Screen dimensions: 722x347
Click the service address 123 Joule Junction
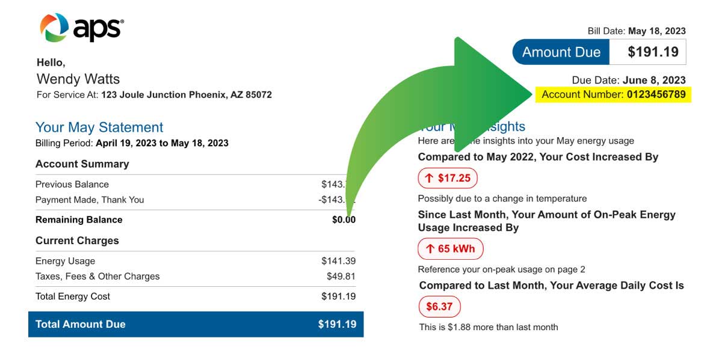[187, 95]
